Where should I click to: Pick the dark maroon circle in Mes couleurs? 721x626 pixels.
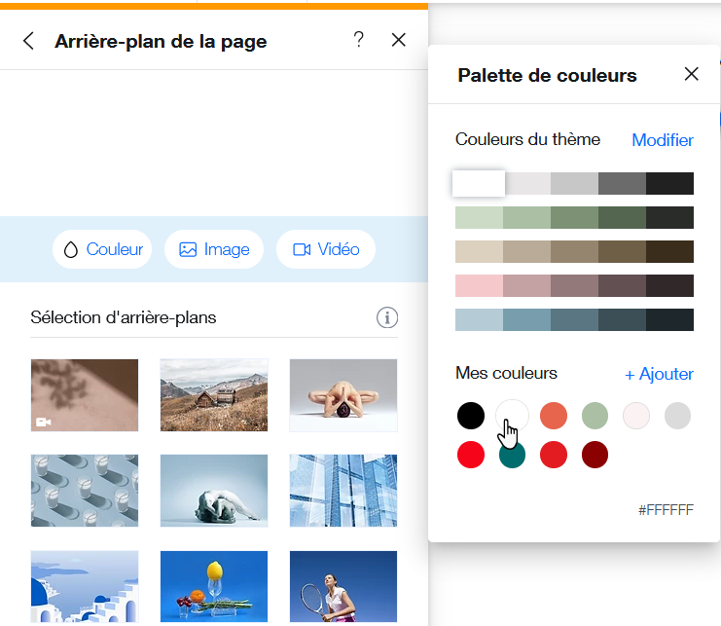[595, 455]
